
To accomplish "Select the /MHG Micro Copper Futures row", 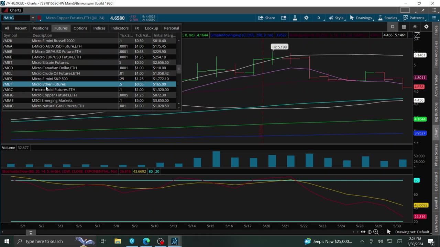I will [x=89, y=95].
